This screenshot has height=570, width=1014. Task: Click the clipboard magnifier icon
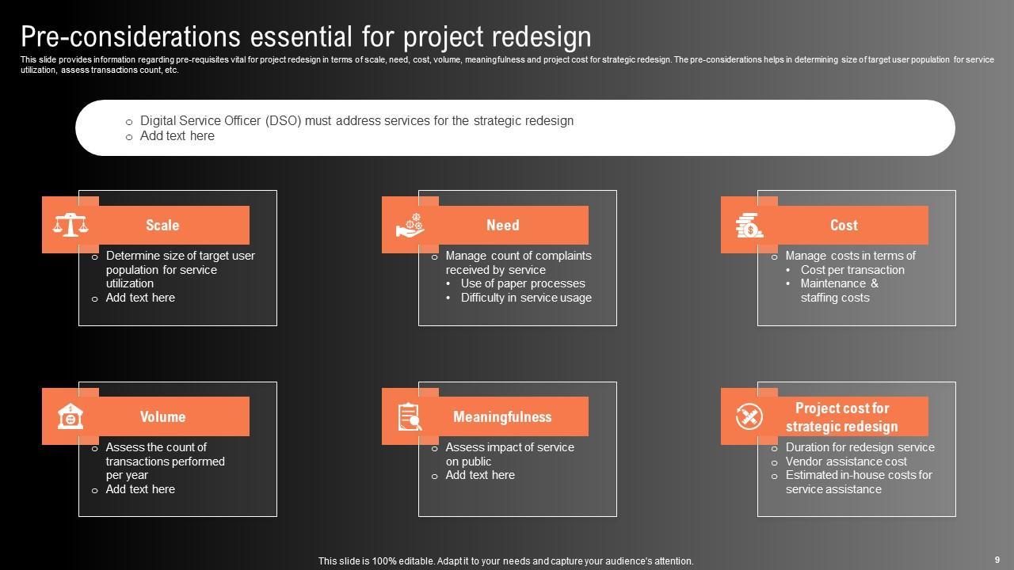tap(410, 416)
